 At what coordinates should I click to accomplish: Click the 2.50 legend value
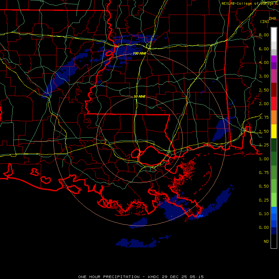point(264,90)
